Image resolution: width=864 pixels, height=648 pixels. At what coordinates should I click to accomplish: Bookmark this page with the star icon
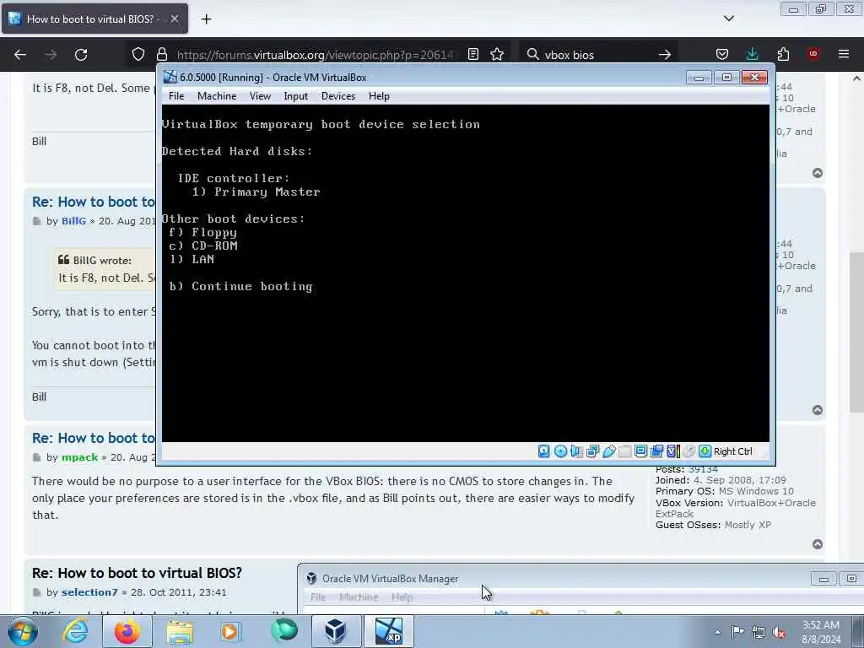(497, 54)
